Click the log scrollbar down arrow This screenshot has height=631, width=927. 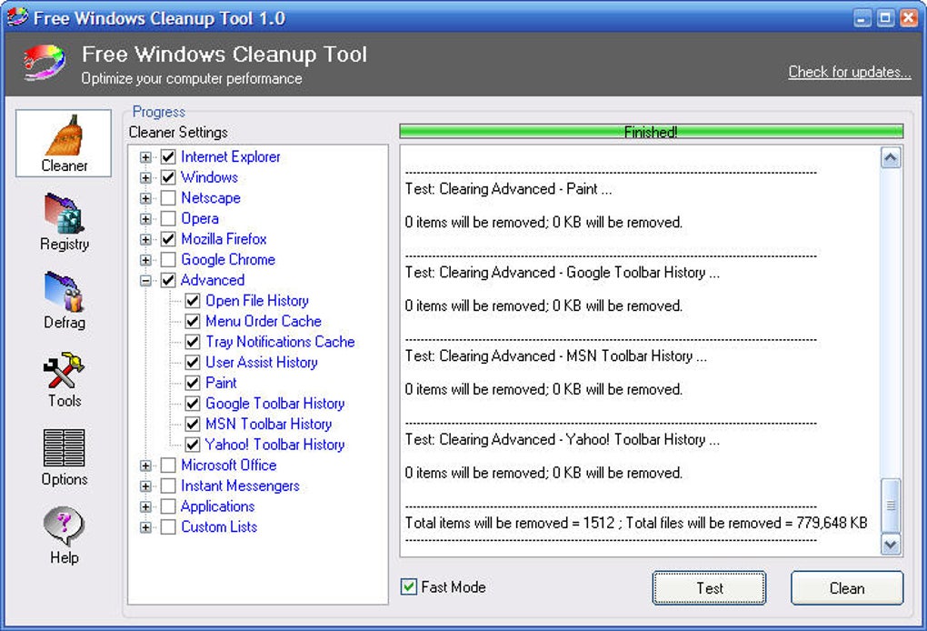tap(891, 544)
